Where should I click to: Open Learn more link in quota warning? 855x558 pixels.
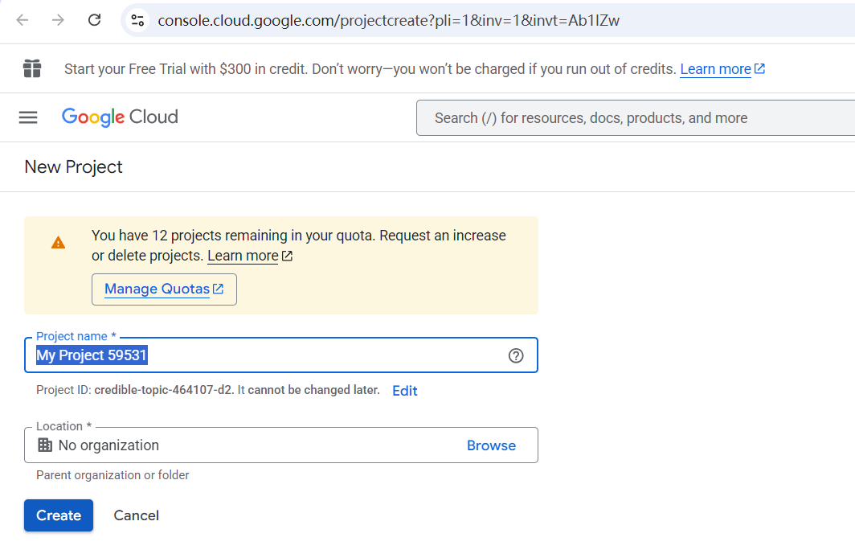(x=243, y=256)
